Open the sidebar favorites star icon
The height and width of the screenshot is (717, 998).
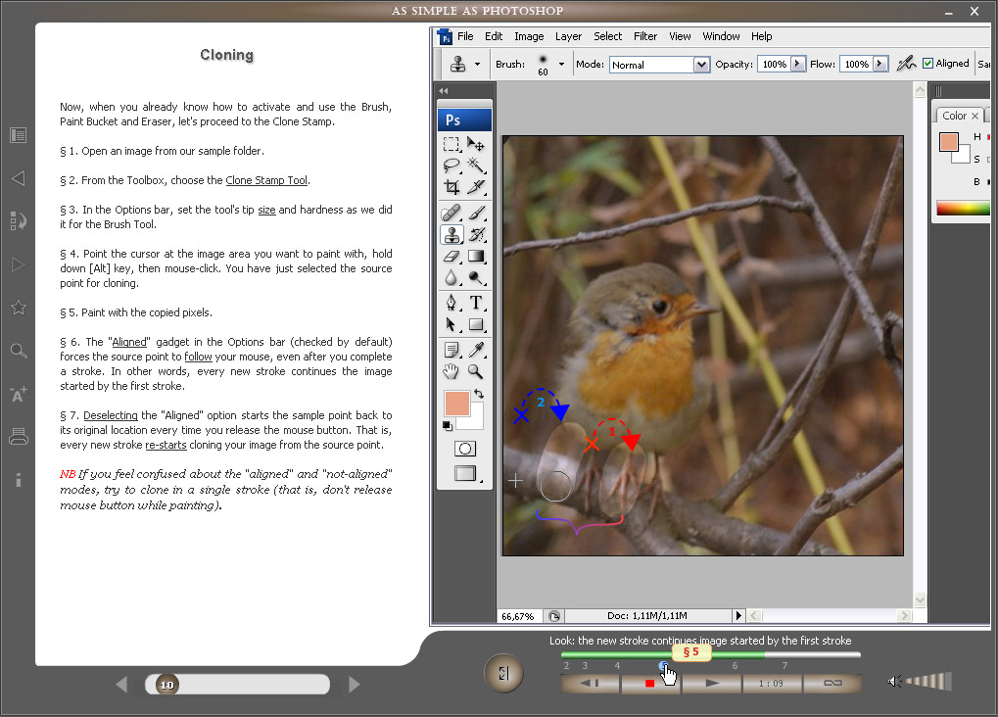pos(19,308)
